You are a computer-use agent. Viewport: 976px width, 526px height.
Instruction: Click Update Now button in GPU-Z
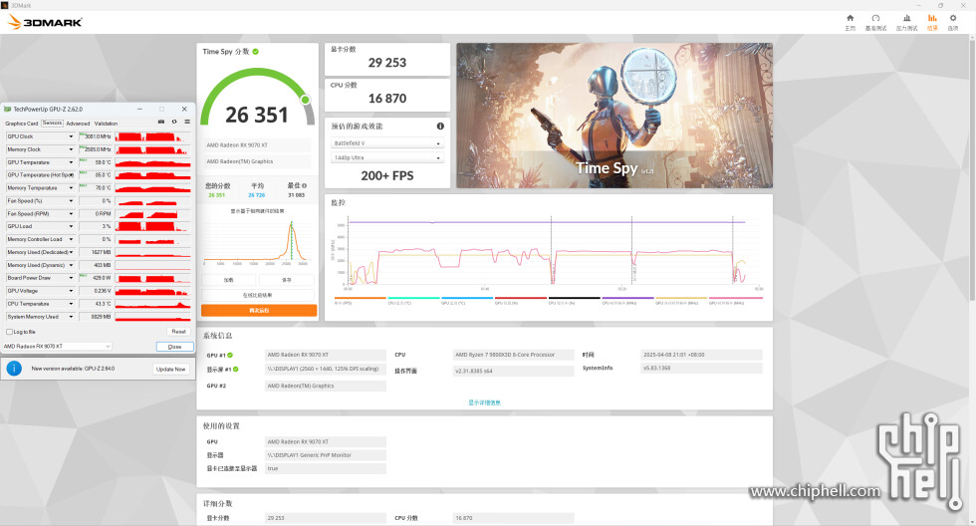coord(170,370)
